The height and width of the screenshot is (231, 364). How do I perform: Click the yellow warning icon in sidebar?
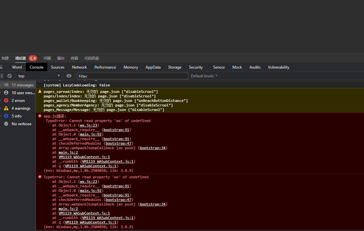(6, 108)
